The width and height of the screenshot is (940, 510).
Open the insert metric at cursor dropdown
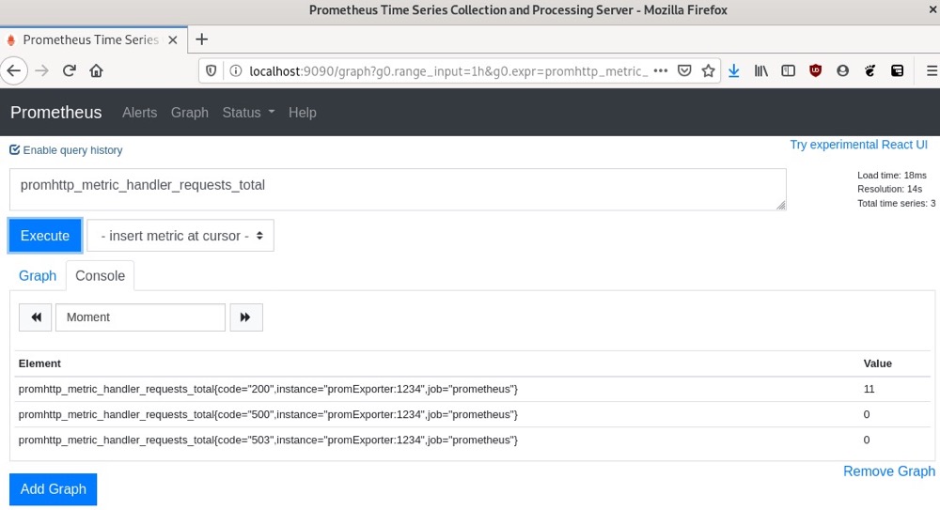point(180,236)
